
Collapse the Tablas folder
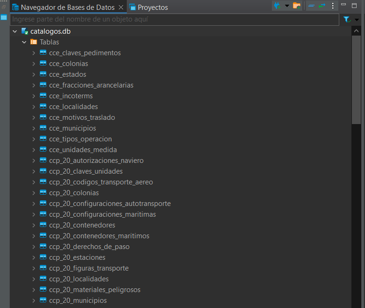pos(24,42)
